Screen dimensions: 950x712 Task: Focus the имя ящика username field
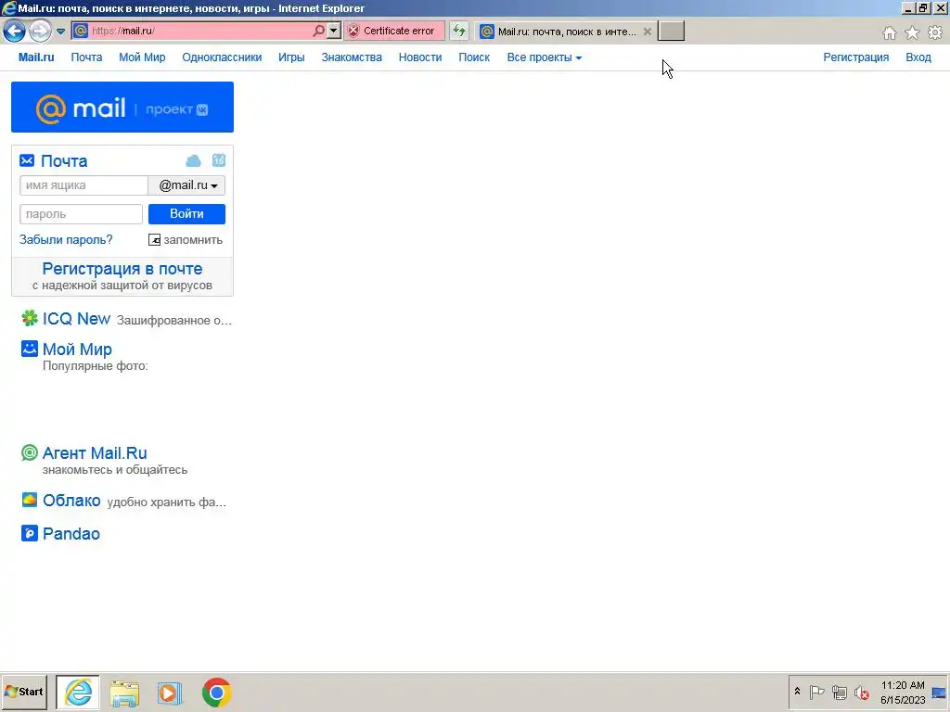[x=83, y=185]
